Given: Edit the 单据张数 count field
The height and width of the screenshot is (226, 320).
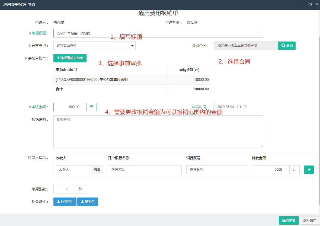Looking at the screenshot, I should (x=65, y=189).
